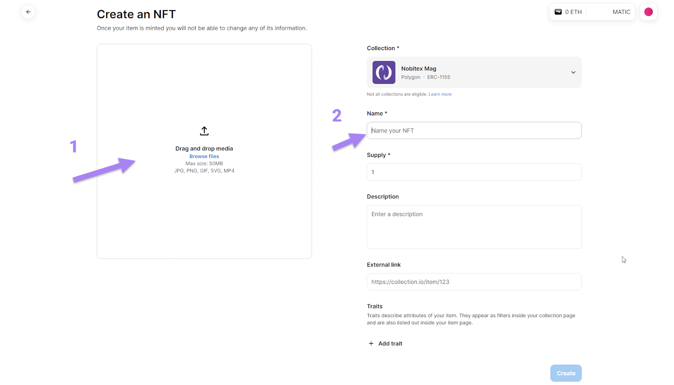Click the Browse files link
Screen dimensions: 674x385
coord(204,156)
